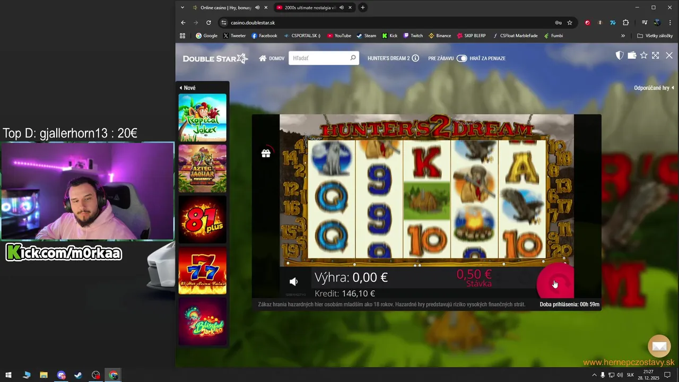The image size is (679, 382).
Task: Open the Fumbi bookmark
Action: pos(553,36)
